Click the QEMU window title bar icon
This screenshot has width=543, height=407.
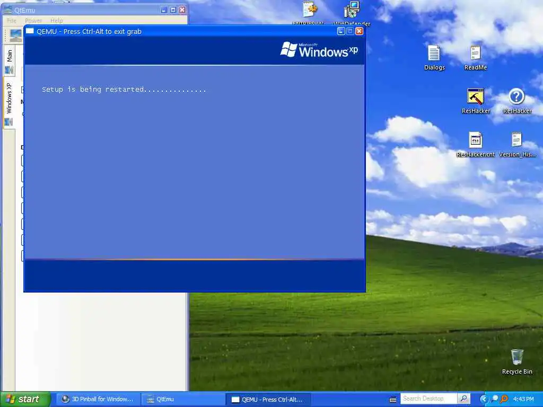(30, 31)
